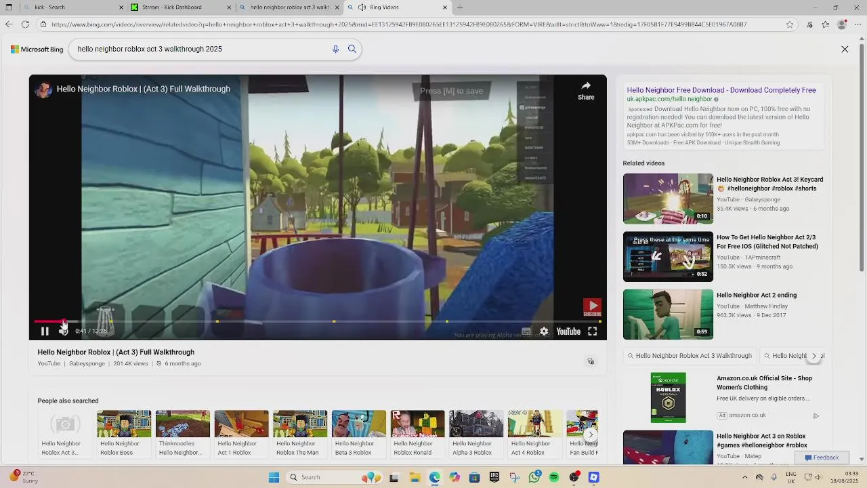Open Hello Neighbor Roblox Ronald suggestion

coord(417,433)
